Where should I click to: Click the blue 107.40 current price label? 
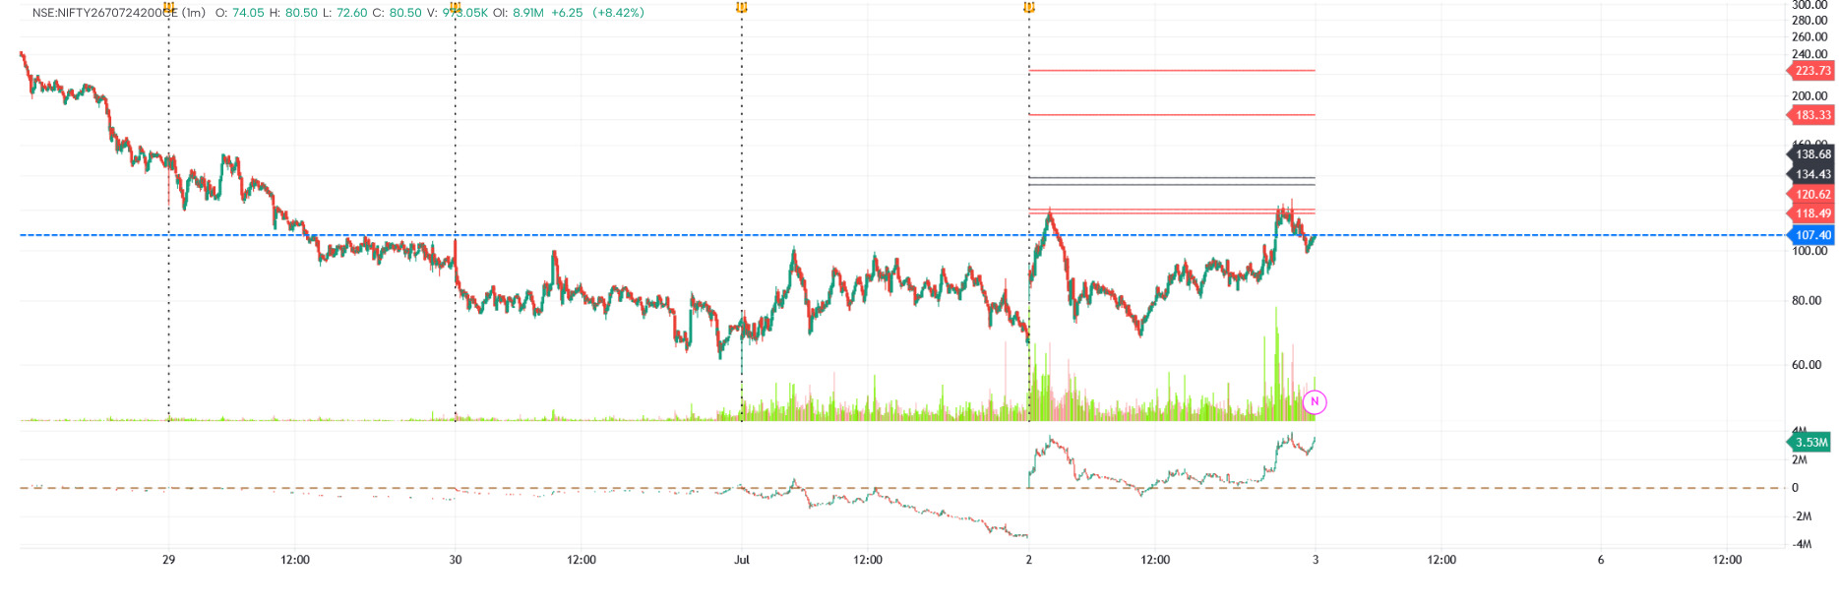[x=1811, y=235]
